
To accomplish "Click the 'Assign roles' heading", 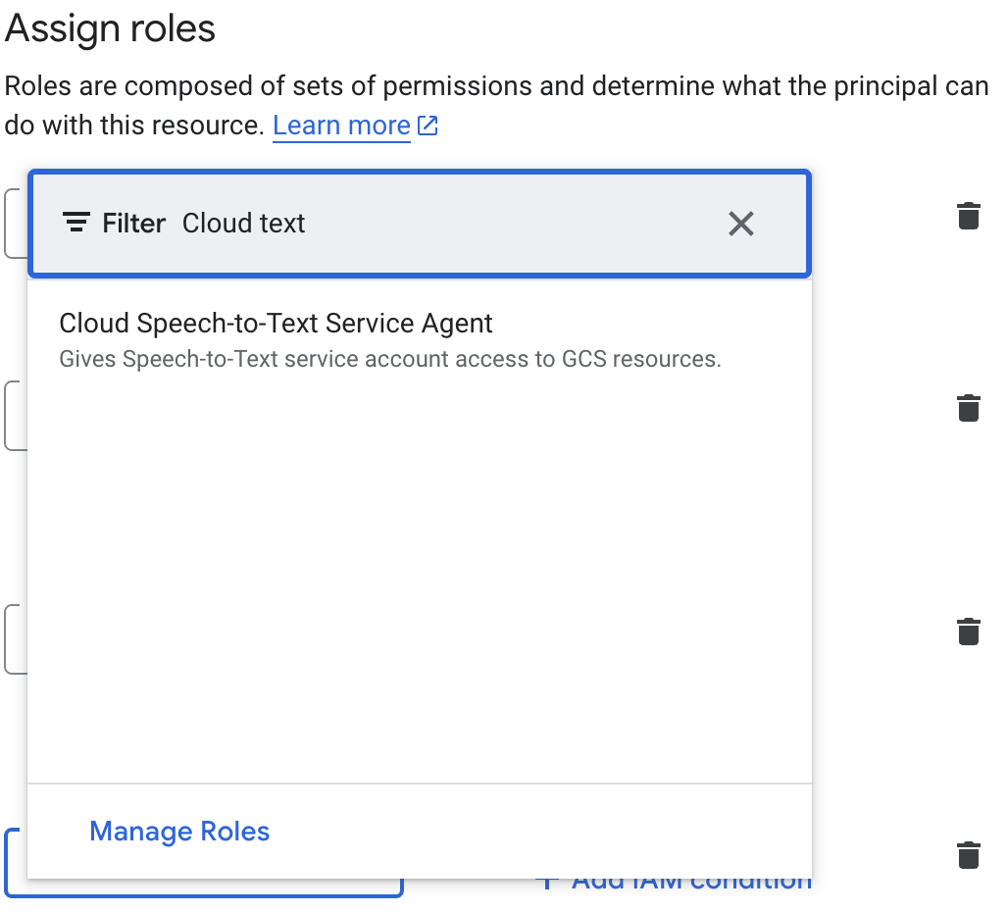I will (110, 28).
